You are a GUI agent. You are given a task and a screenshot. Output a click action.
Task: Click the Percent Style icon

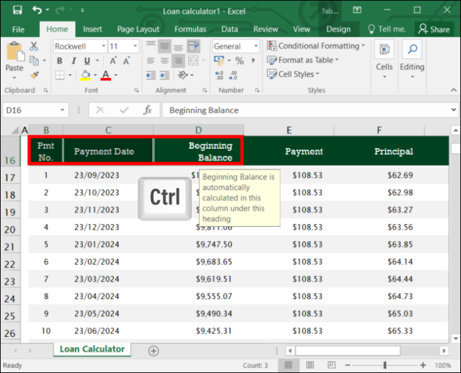tap(240, 61)
